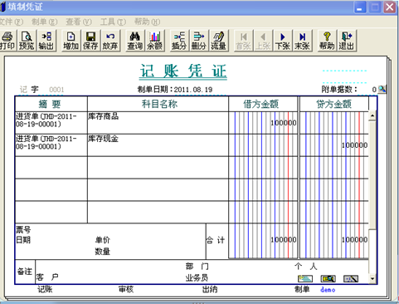399x304 pixels.
Task: Click middle small icon under 个人
Action: click(x=328, y=278)
